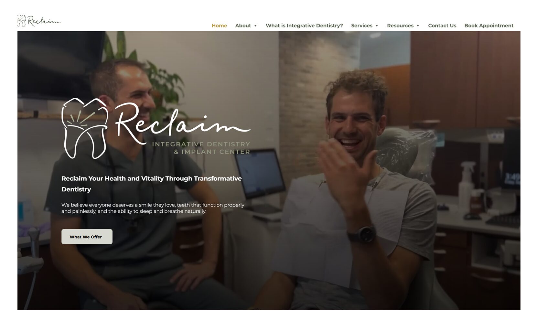The image size is (536, 321).
Task: Expand the Services dropdown arrow
Action: pos(377,26)
